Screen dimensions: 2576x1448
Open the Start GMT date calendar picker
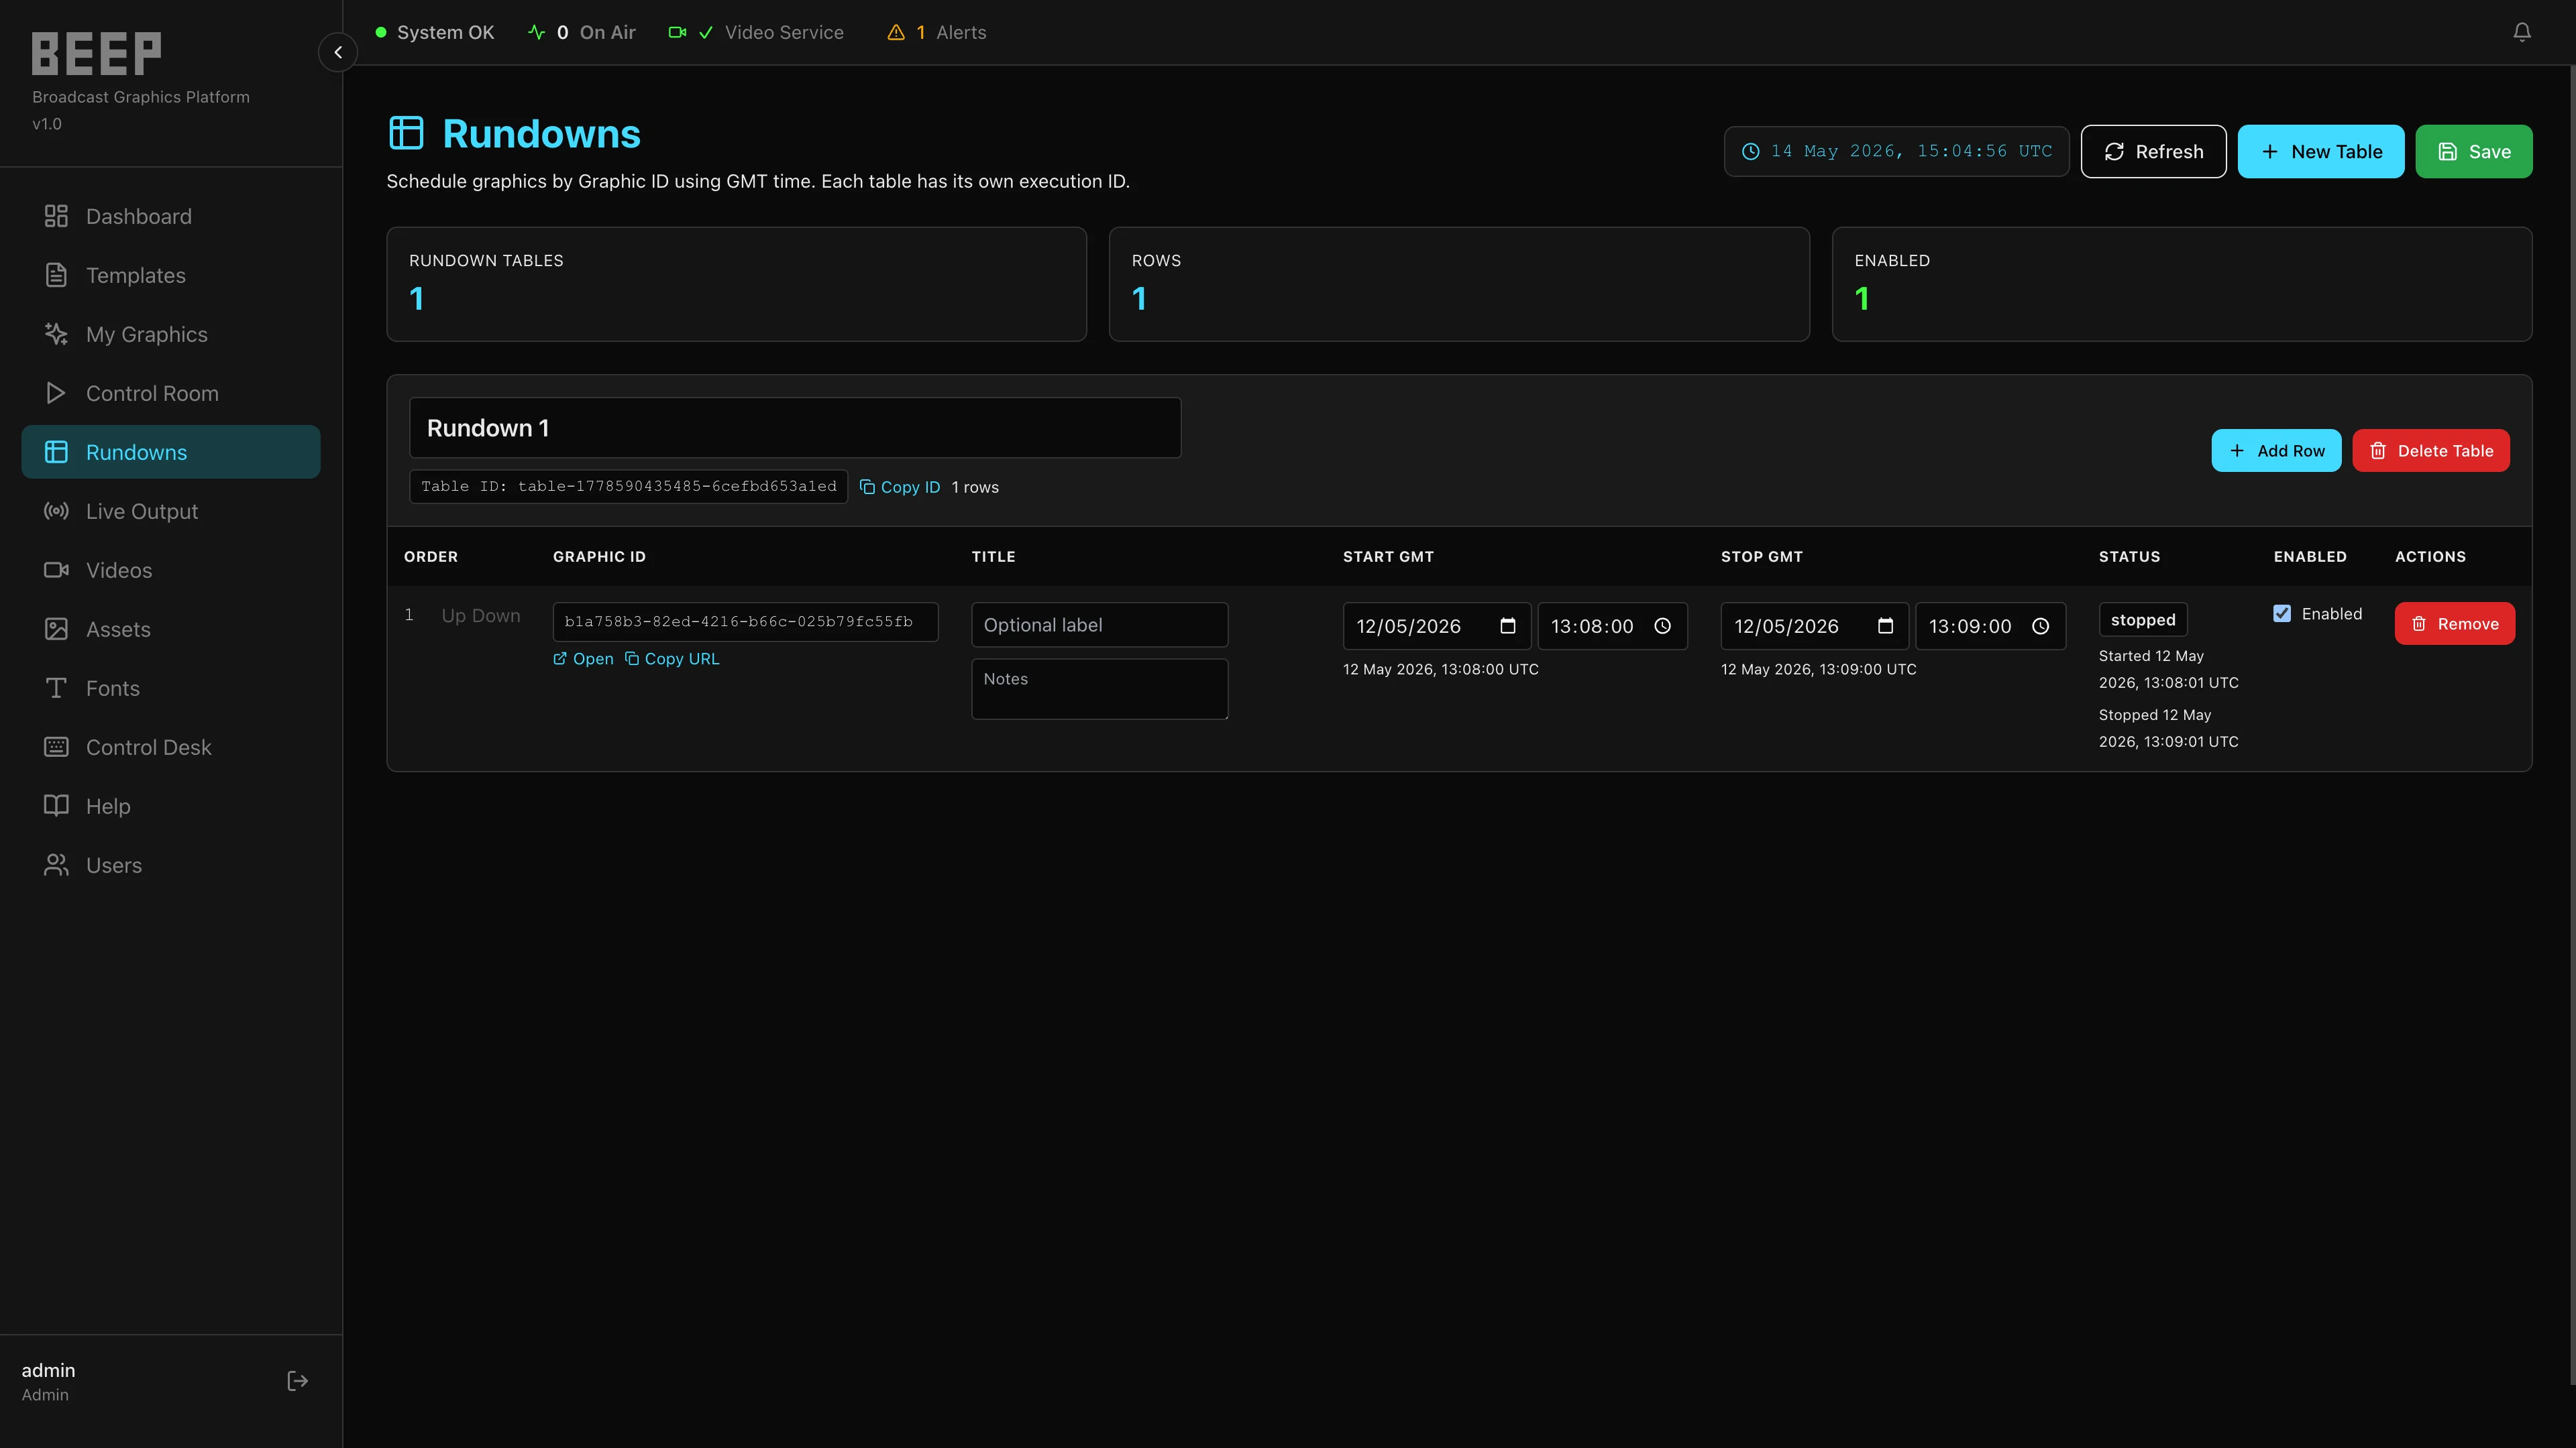coord(1508,625)
